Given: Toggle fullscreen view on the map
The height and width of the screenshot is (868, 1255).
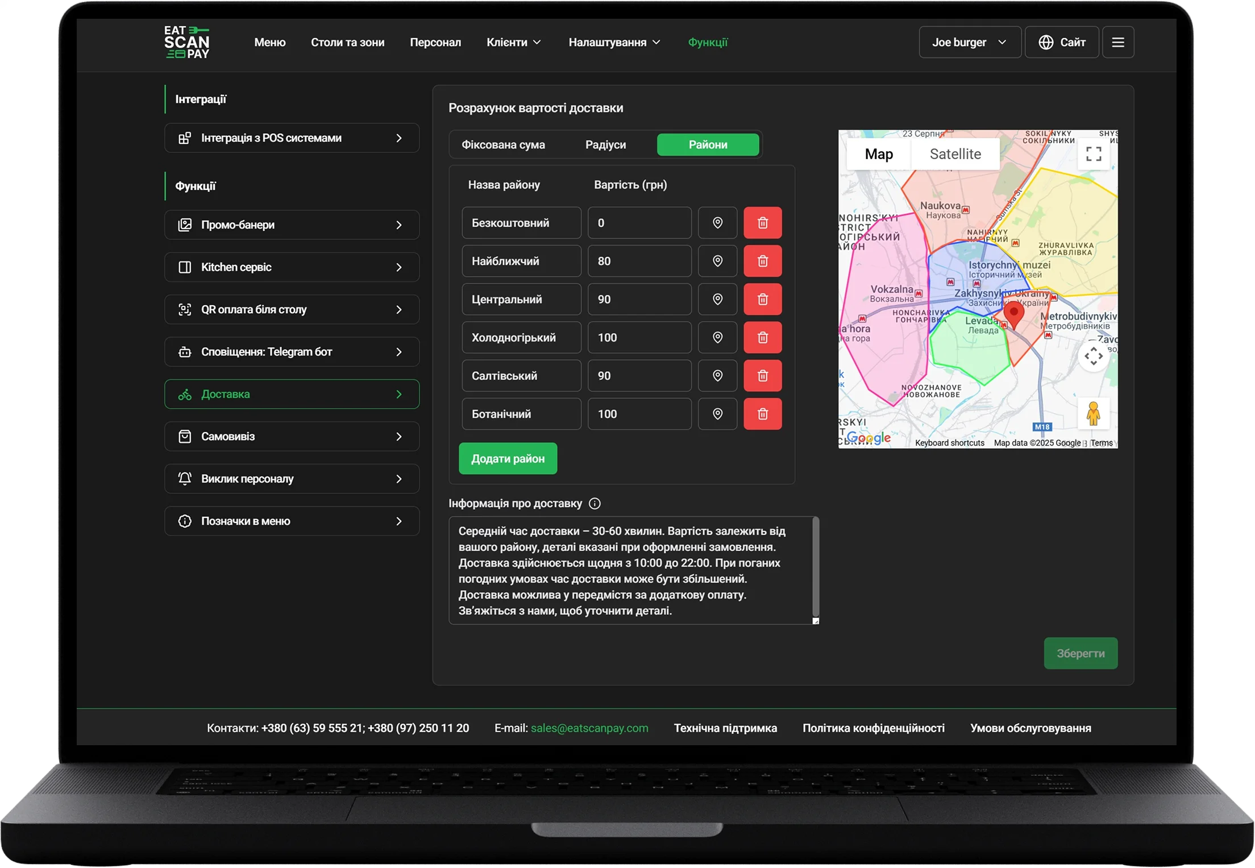Looking at the screenshot, I should tap(1093, 154).
